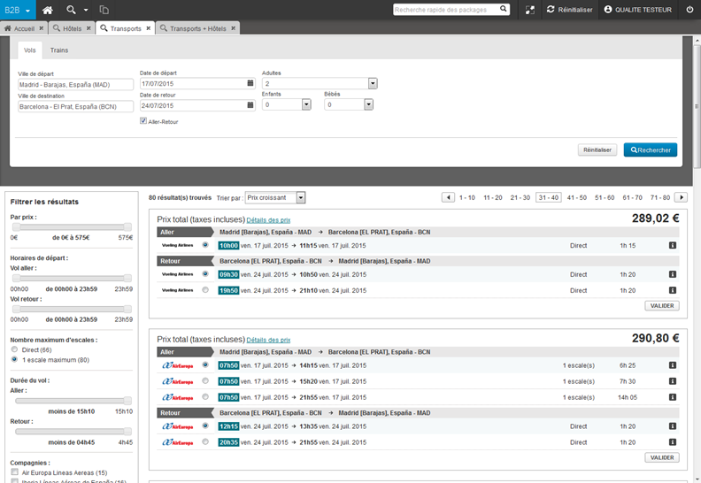
Task: Click the fullscreen icon in top bar
Action: (530, 9)
